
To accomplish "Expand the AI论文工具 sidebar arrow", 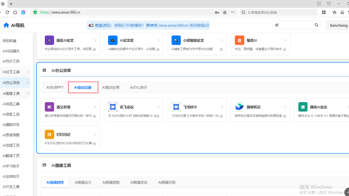I will 28,72.
